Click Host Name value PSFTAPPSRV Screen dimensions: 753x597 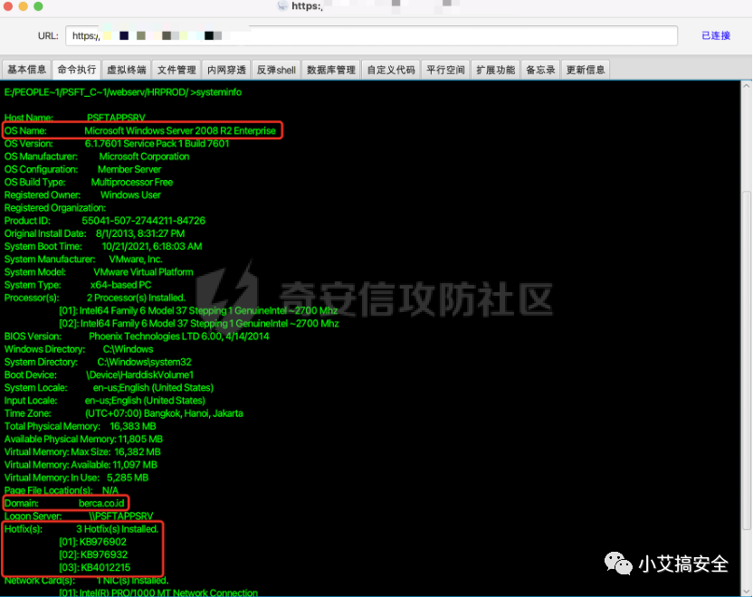(116, 118)
